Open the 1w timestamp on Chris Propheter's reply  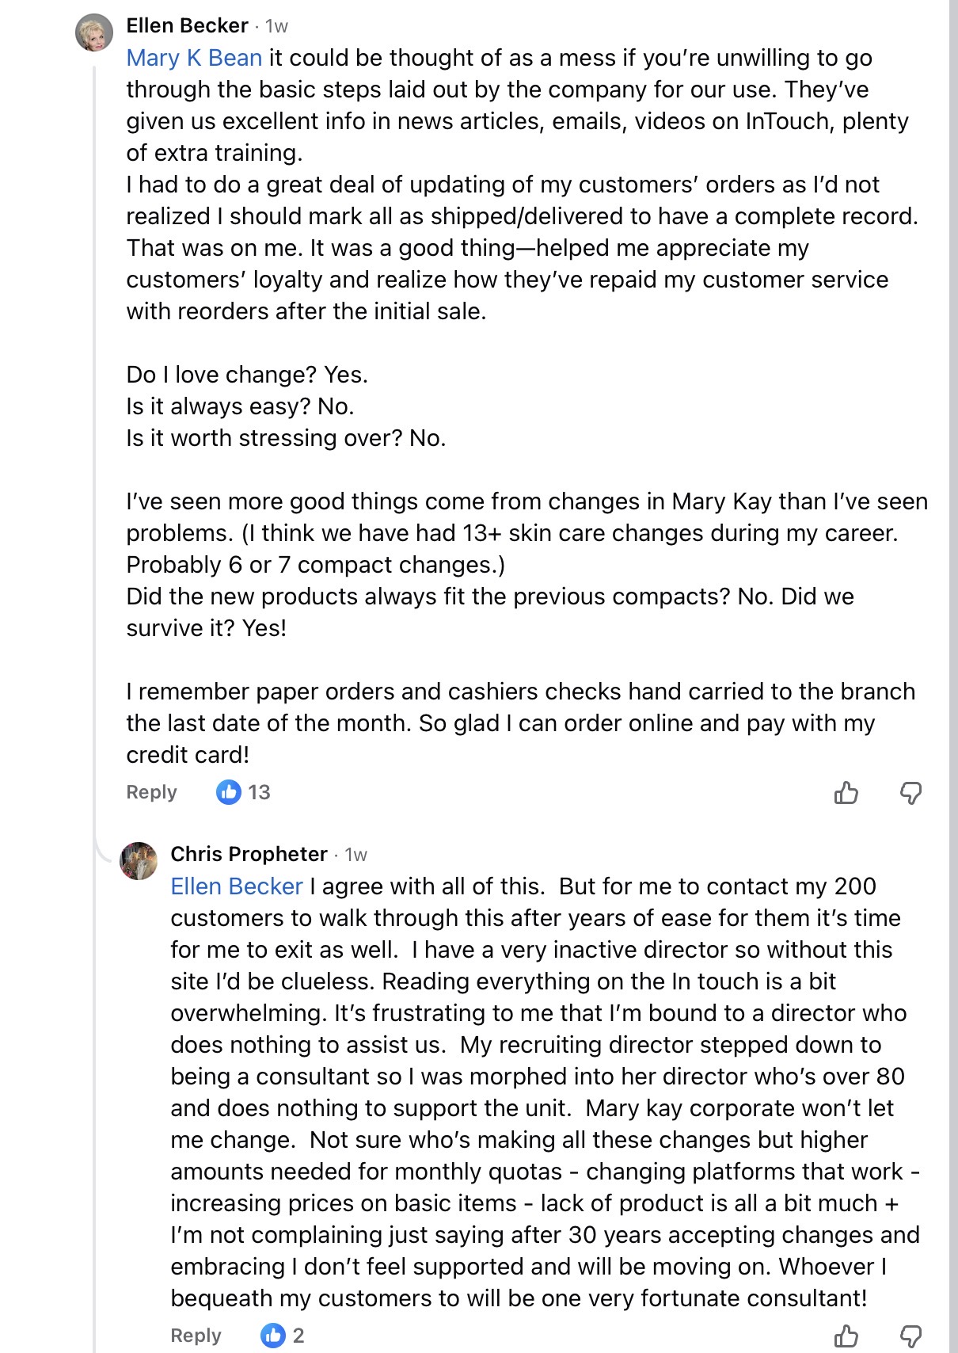tap(356, 855)
